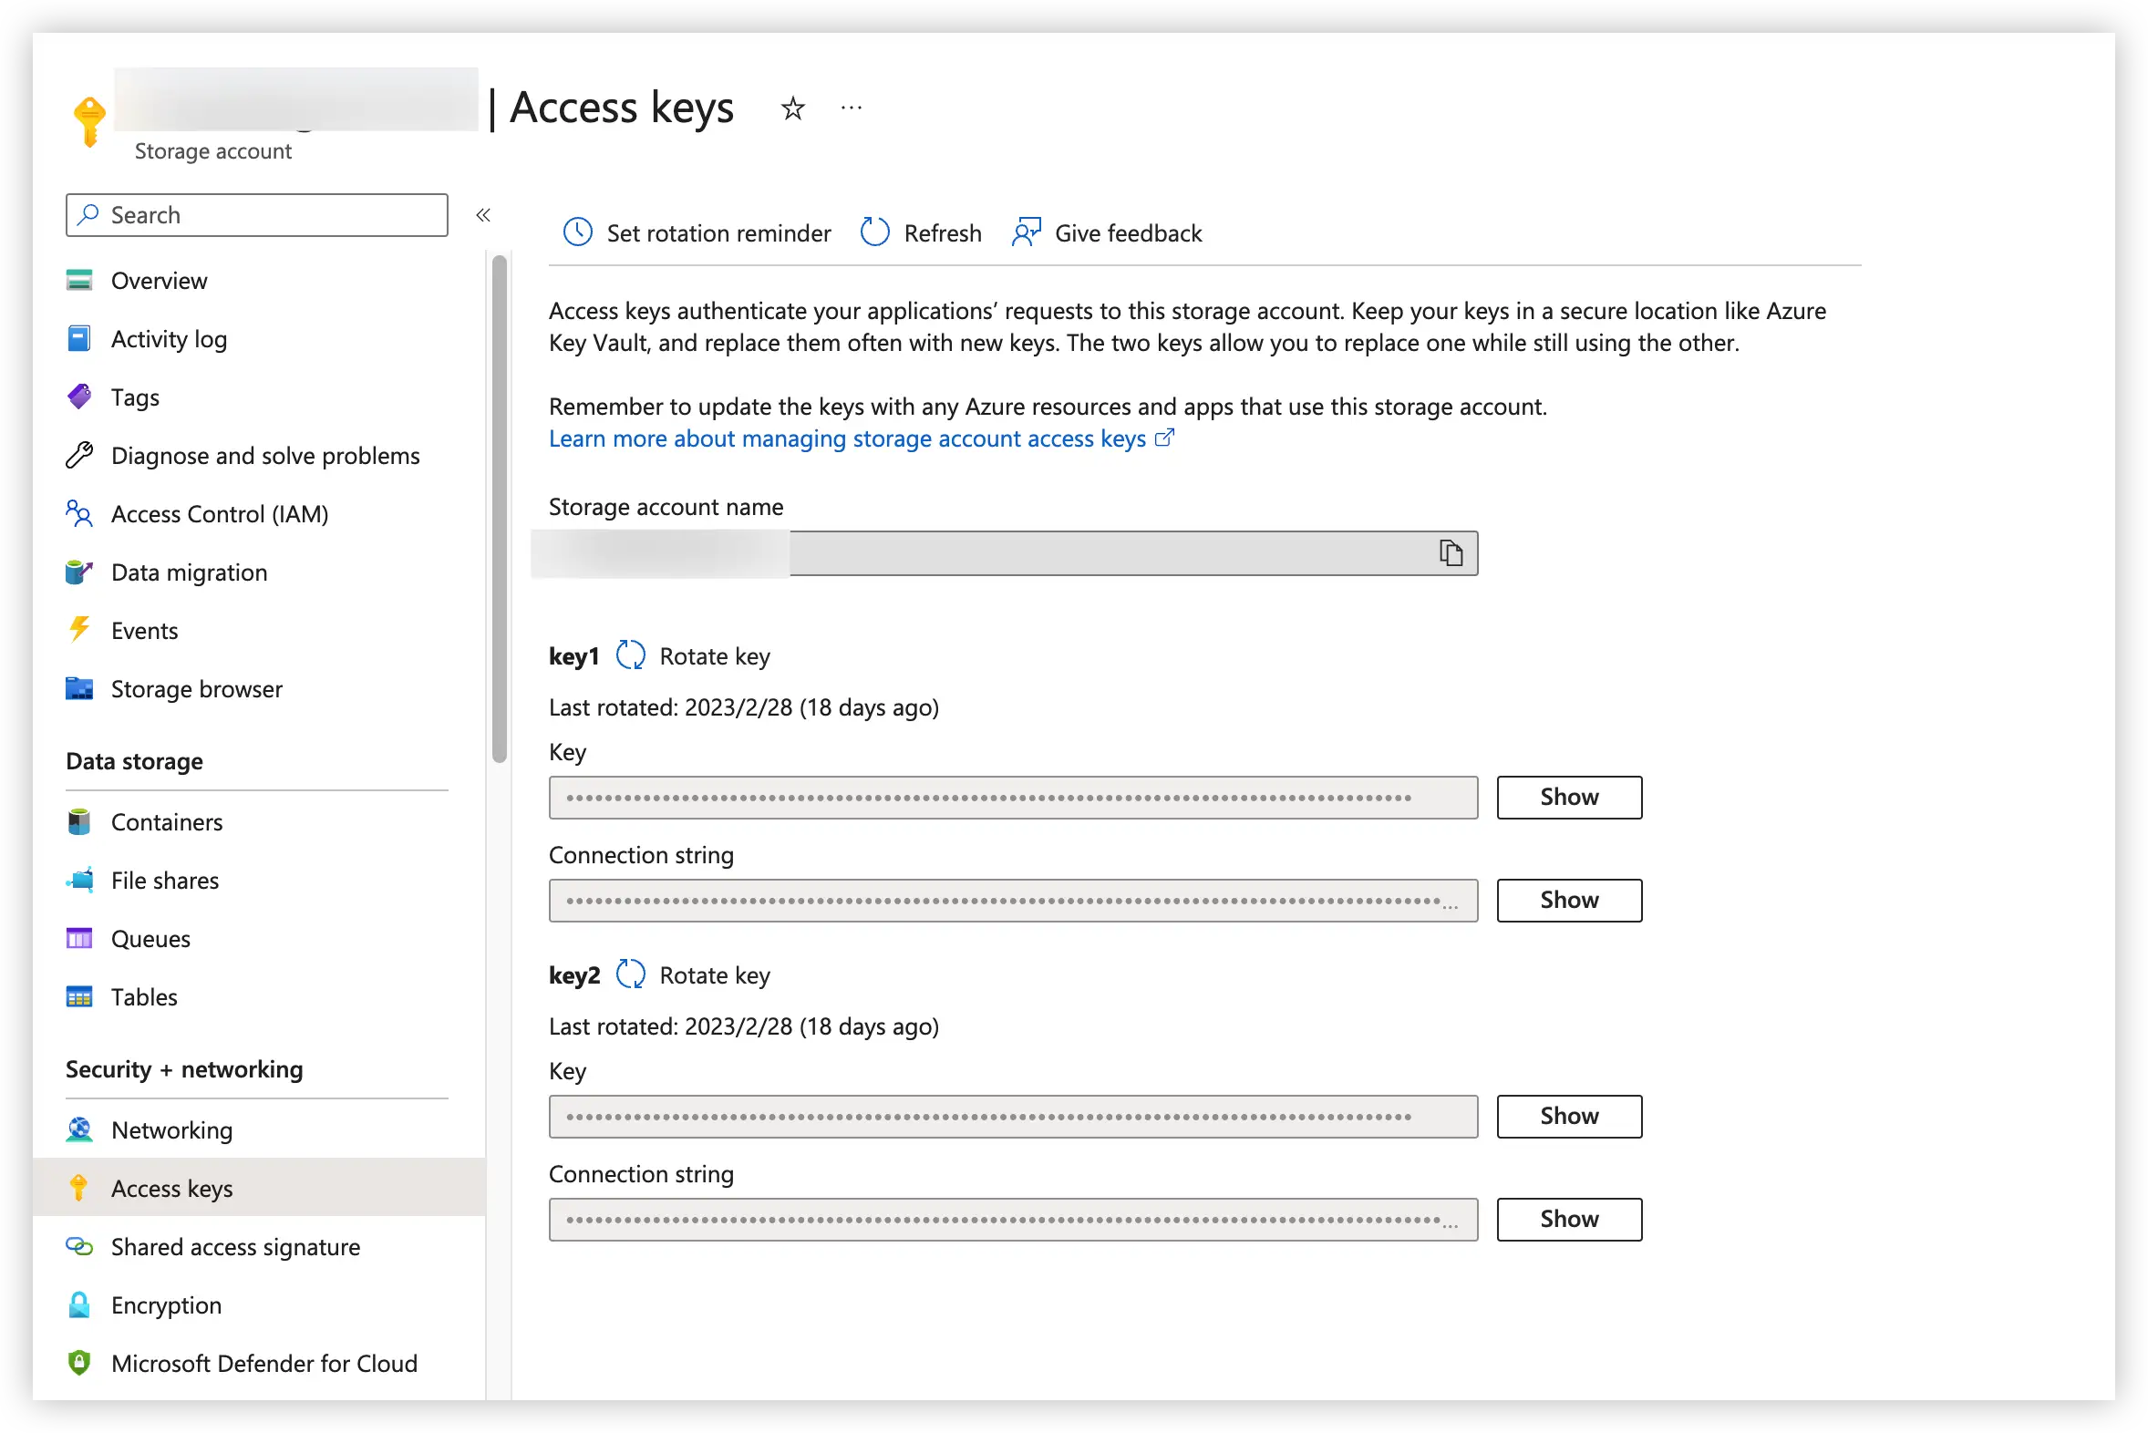Open Diagnose and solve problems
Image resolution: width=2148 pixels, height=1433 pixels.
tap(265, 456)
